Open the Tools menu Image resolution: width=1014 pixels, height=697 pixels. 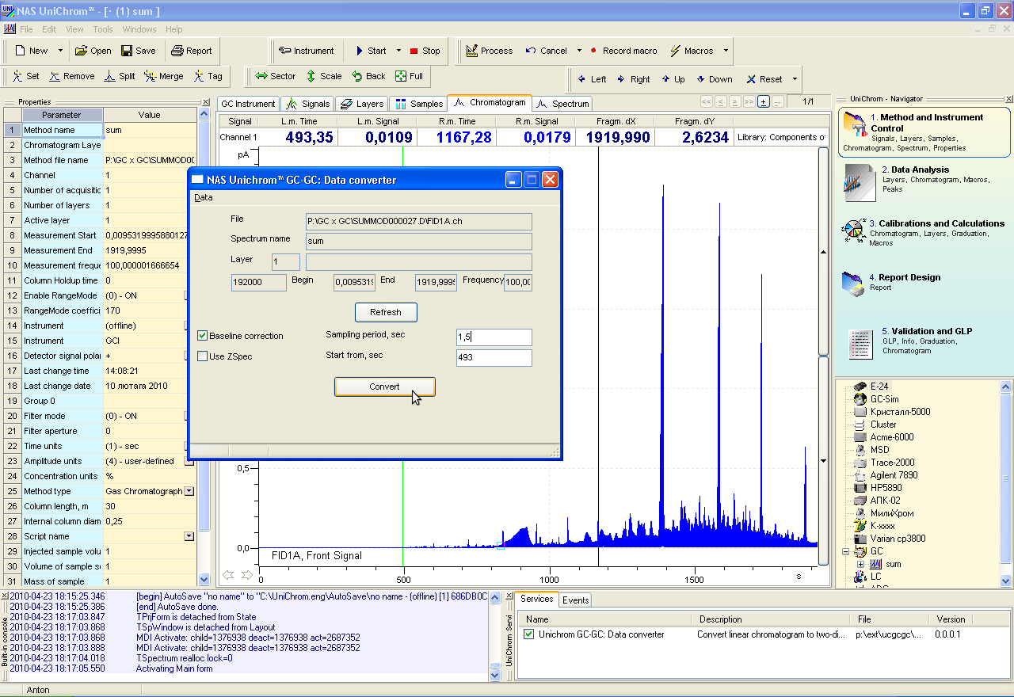(103, 29)
